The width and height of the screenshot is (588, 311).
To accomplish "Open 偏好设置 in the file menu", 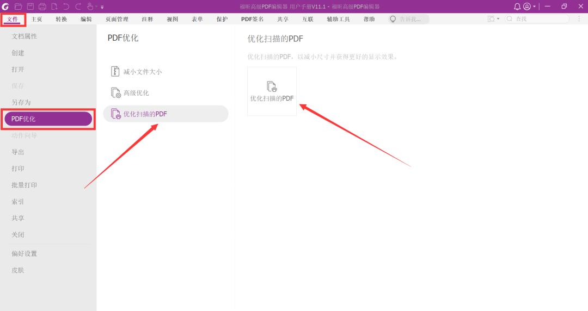I will (x=24, y=254).
